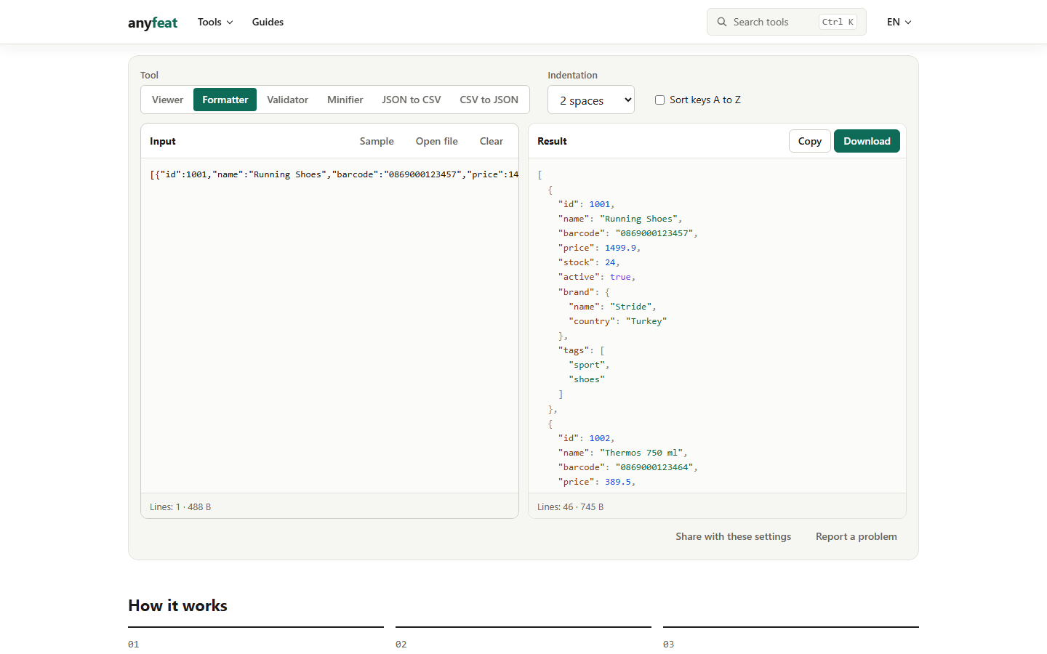
Task: Switch to the Viewer tab
Action: [167, 100]
